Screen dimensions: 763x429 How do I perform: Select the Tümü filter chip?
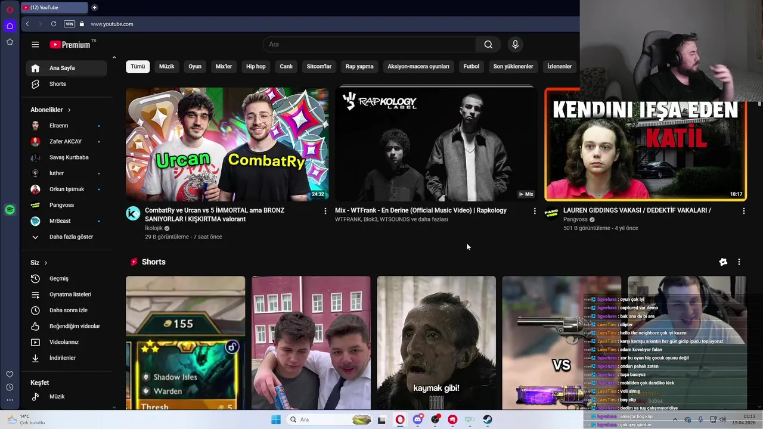pyautogui.click(x=138, y=66)
